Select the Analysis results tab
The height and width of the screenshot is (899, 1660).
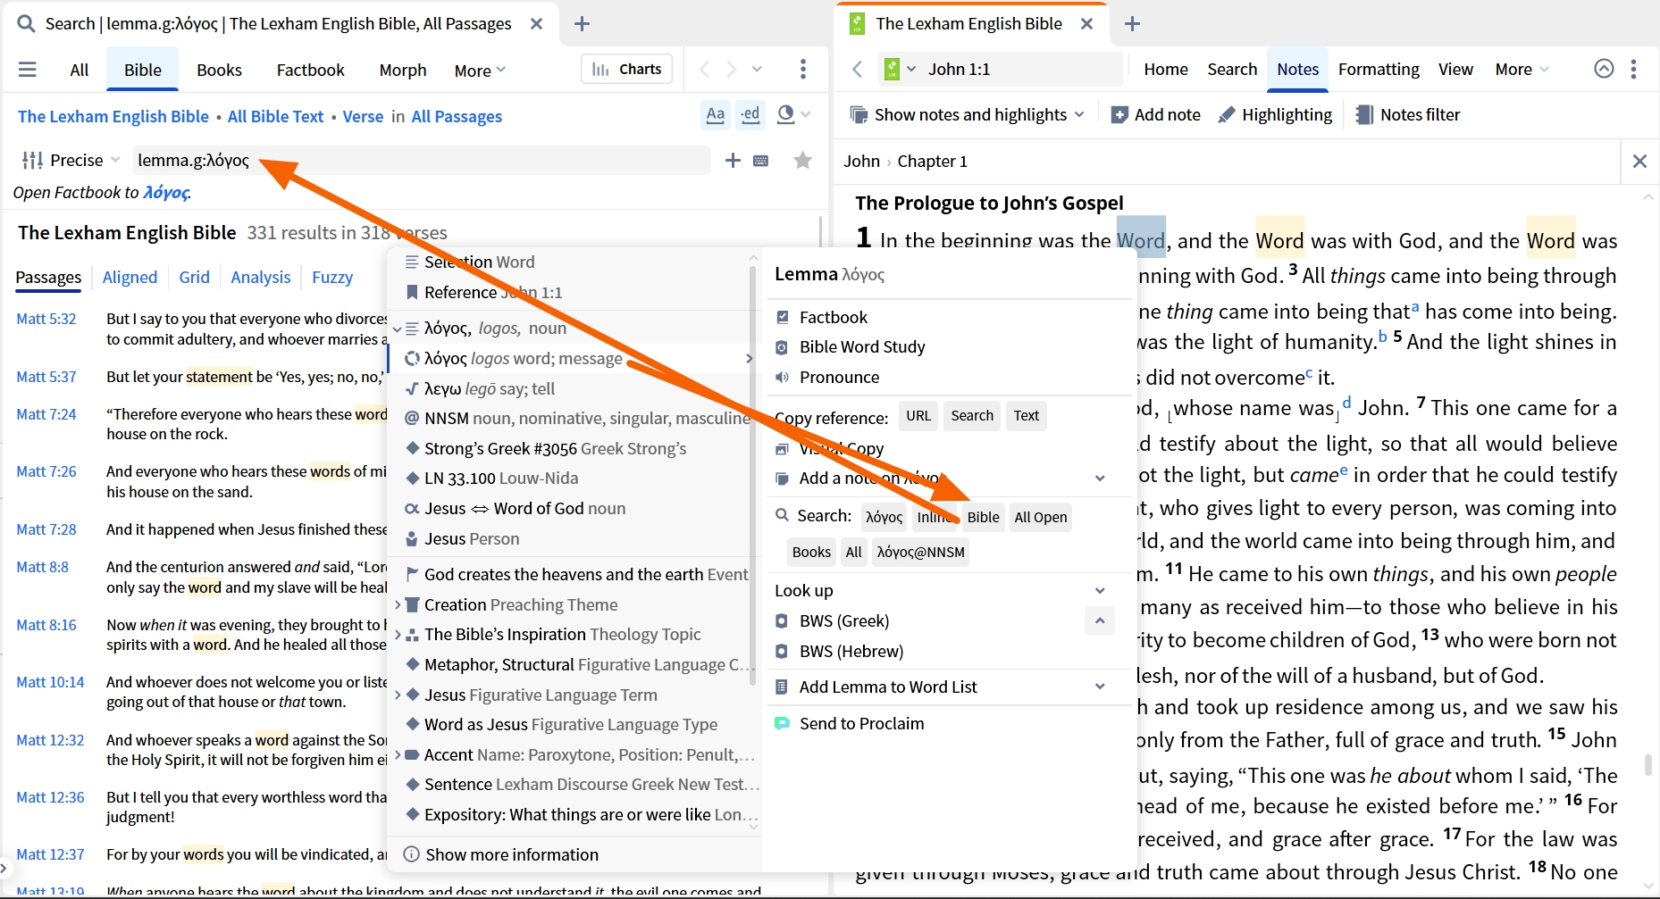[260, 278]
